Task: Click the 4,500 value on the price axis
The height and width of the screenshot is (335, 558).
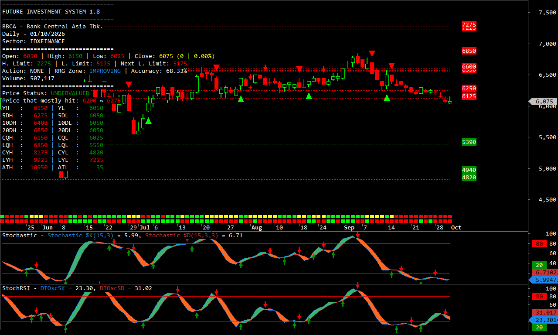Action: tap(547, 200)
